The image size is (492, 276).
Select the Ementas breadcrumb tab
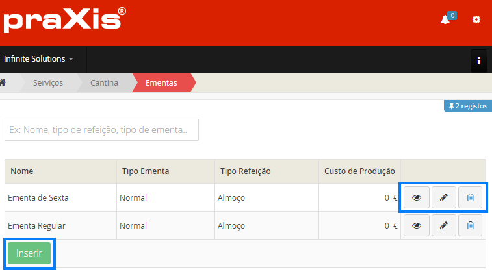tap(161, 82)
